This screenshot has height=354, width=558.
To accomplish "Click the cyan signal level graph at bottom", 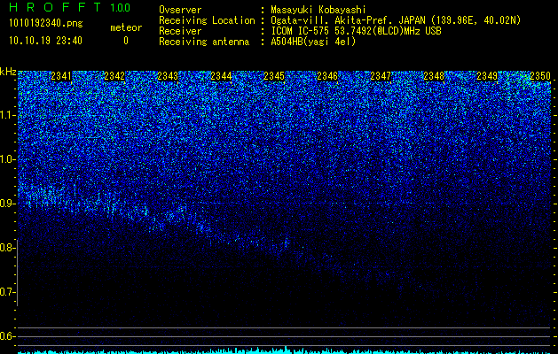I will (284, 350).
